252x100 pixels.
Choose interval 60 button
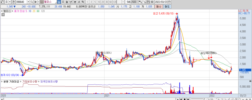click(x=111, y=2)
